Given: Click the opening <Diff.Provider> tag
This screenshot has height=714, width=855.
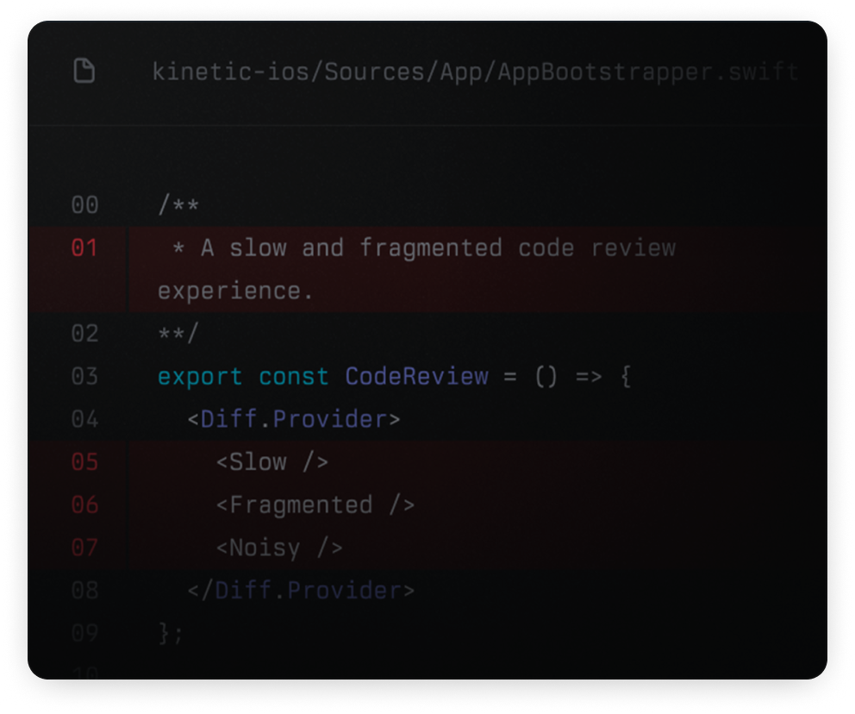Looking at the screenshot, I should point(294,419).
